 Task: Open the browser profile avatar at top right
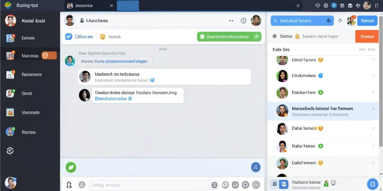(x=367, y=5)
